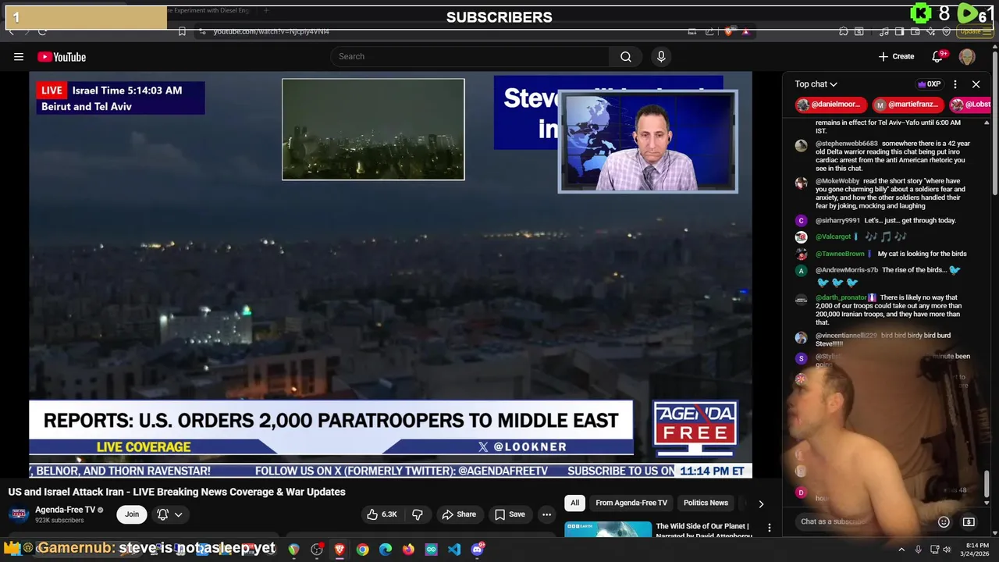This screenshot has width=999, height=562.
Task: Share the live stream video
Action: [x=459, y=514]
